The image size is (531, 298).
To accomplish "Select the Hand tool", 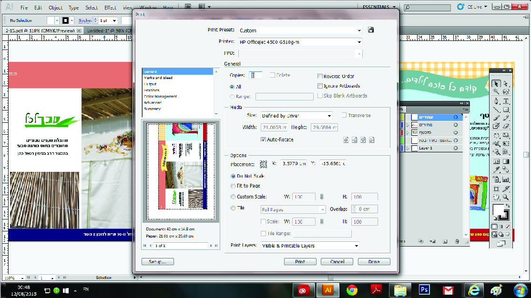I will pyautogui.click(x=496, y=197).
